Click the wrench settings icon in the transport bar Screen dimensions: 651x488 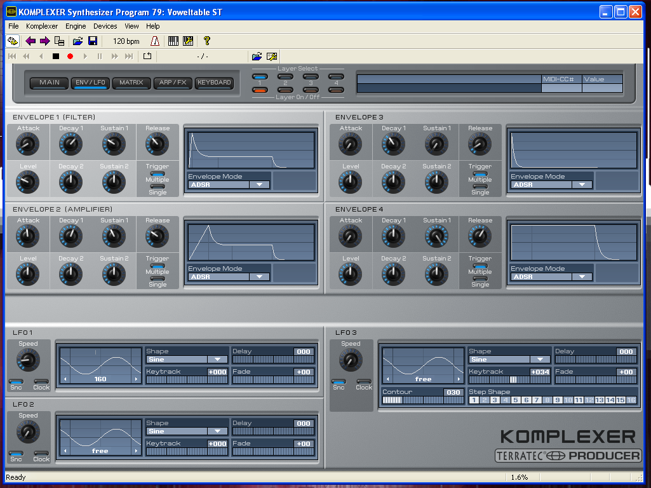(x=272, y=56)
